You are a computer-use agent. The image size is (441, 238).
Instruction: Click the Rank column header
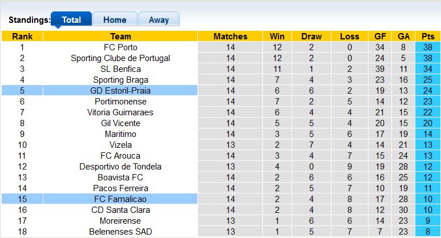[22, 37]
